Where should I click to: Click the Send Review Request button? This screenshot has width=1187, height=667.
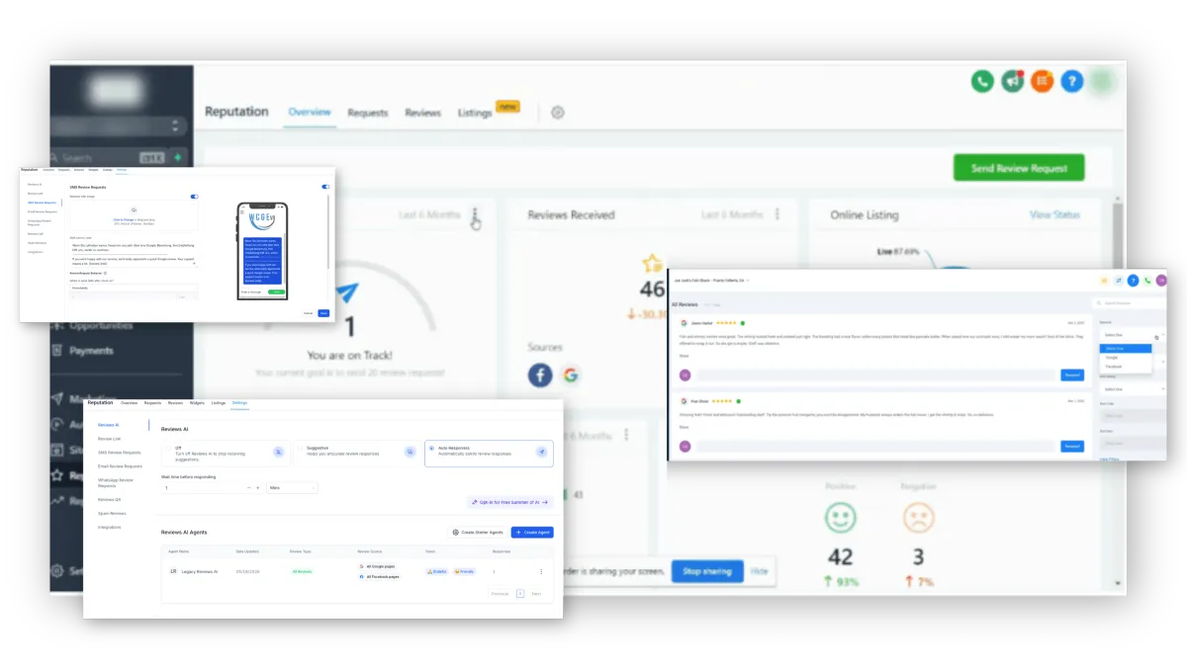pos(1019,168)
